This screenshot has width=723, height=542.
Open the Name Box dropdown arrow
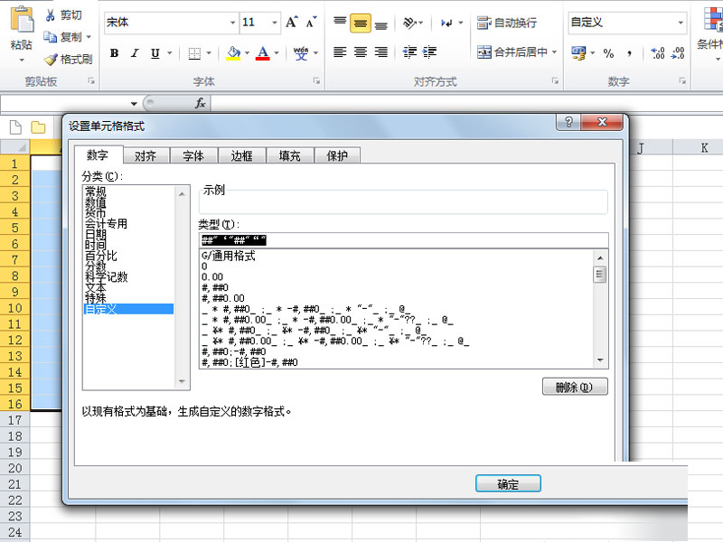(134, 104)
